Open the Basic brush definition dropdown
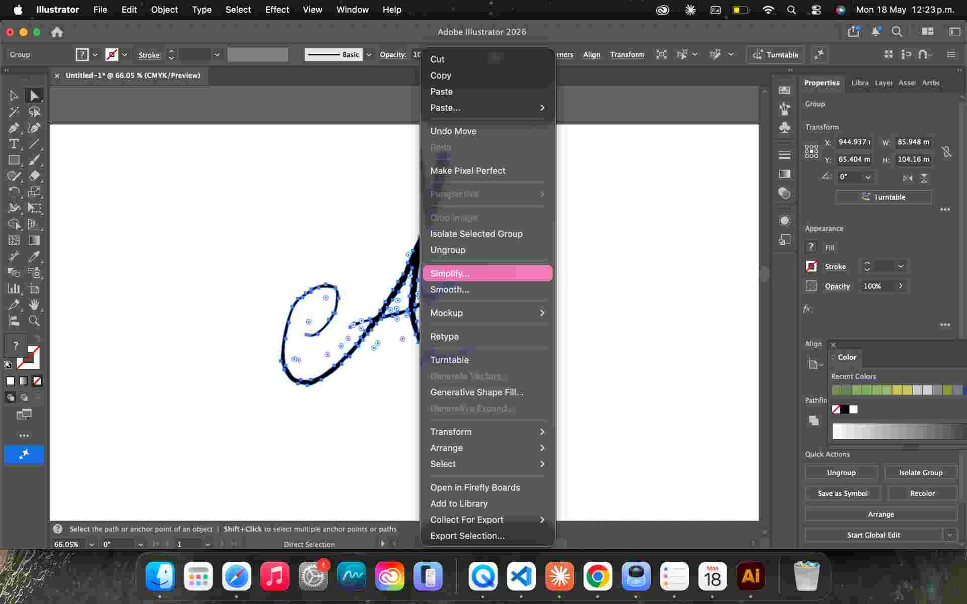 [x=369, y=55]
